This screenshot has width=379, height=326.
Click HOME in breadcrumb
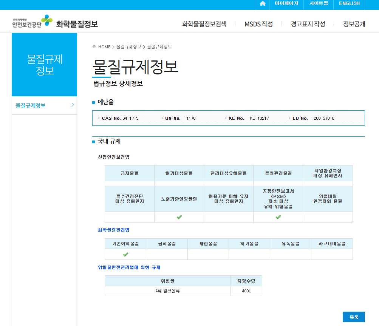point(104,47)
